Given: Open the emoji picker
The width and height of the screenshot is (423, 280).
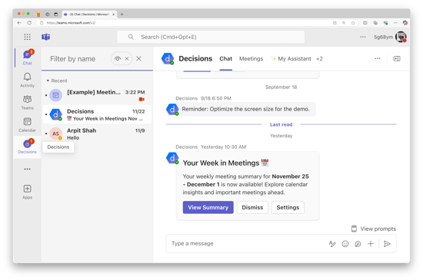Looking at the screenshot, I should tap(345, 244).
